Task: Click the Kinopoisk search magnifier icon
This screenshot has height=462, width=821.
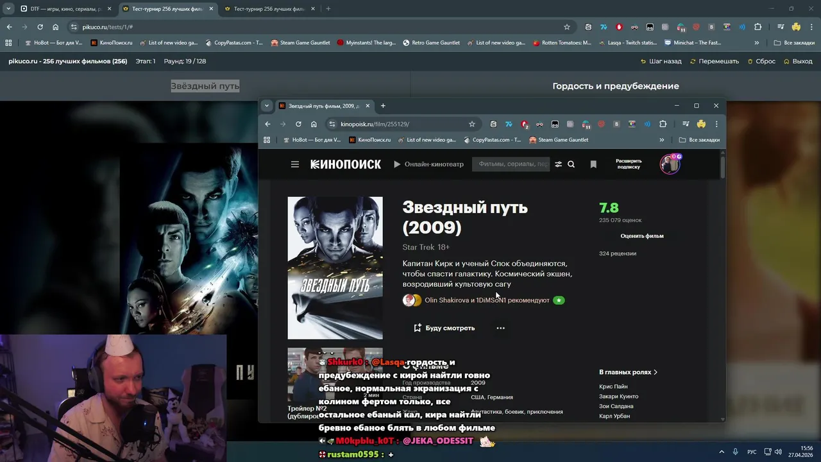Action: click(571, 164)
